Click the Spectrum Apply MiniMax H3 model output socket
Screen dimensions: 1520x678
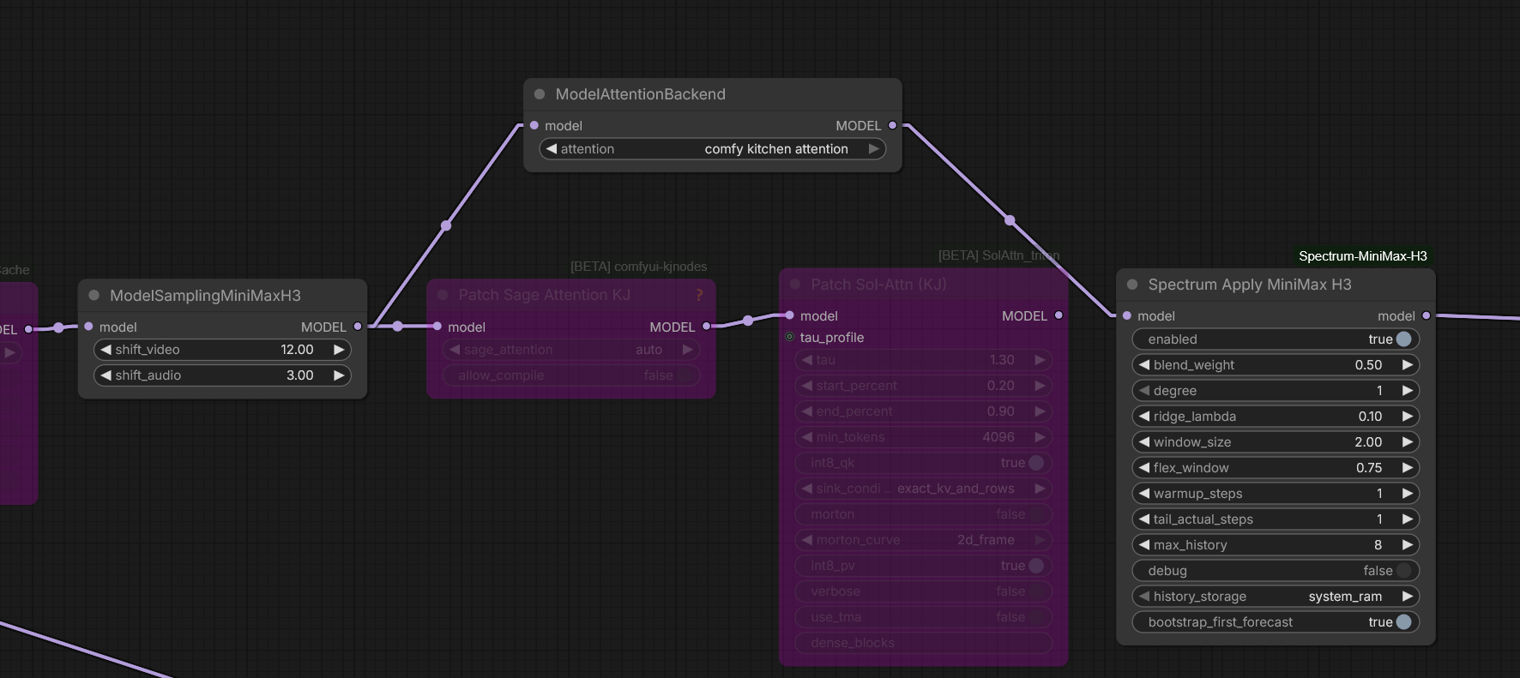[x=1427, y=315]
